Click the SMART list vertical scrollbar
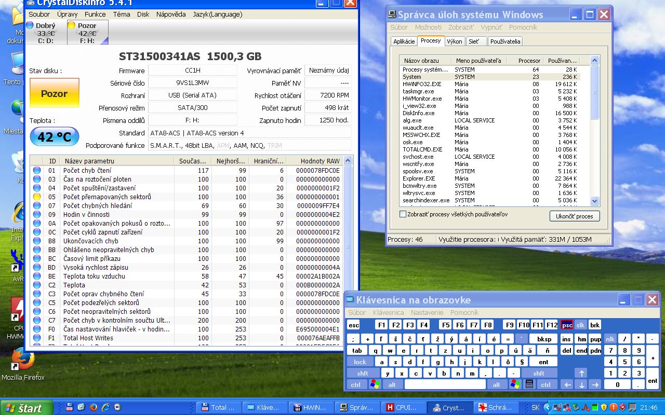665x415 pixels. 348,251
